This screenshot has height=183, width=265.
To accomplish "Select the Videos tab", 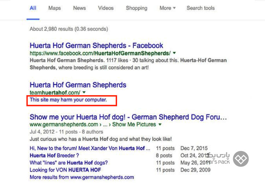I will [106, 8].
